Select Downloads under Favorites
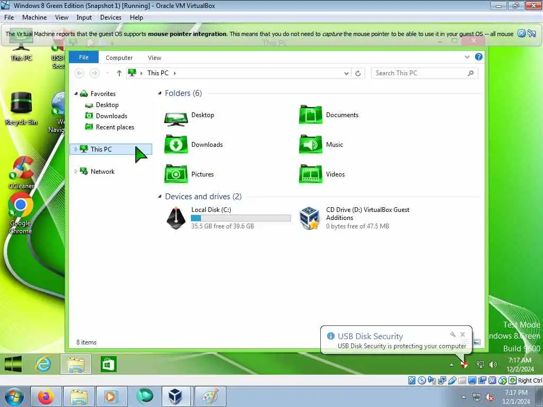 111,116
